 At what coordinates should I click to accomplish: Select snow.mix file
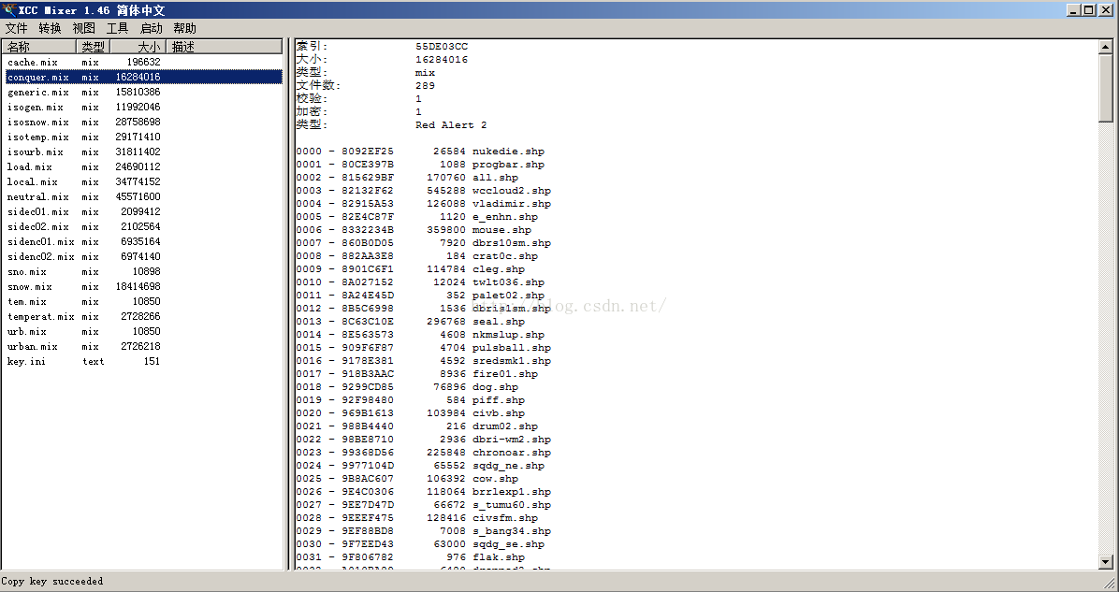(x=143, y=287)
